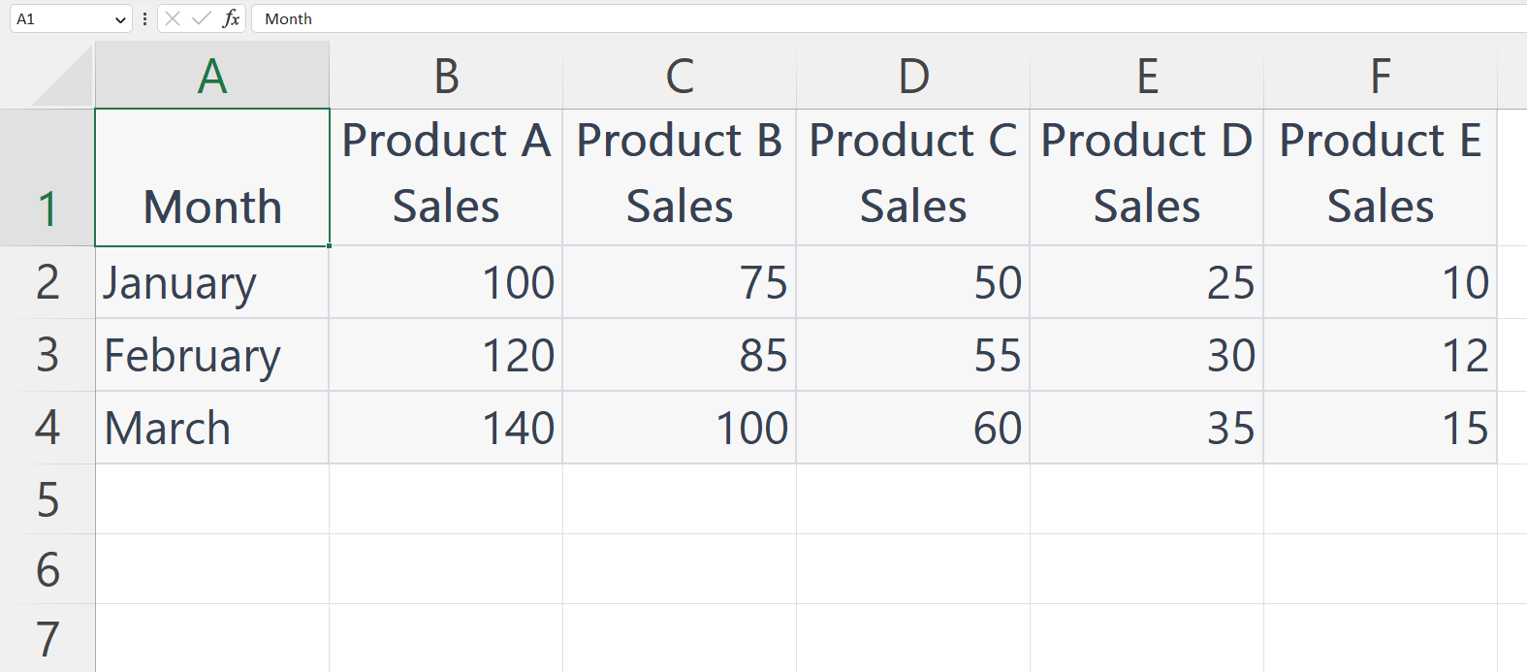
Task: Click the formula bar showing Month
Action: click(x=388, y=18)
